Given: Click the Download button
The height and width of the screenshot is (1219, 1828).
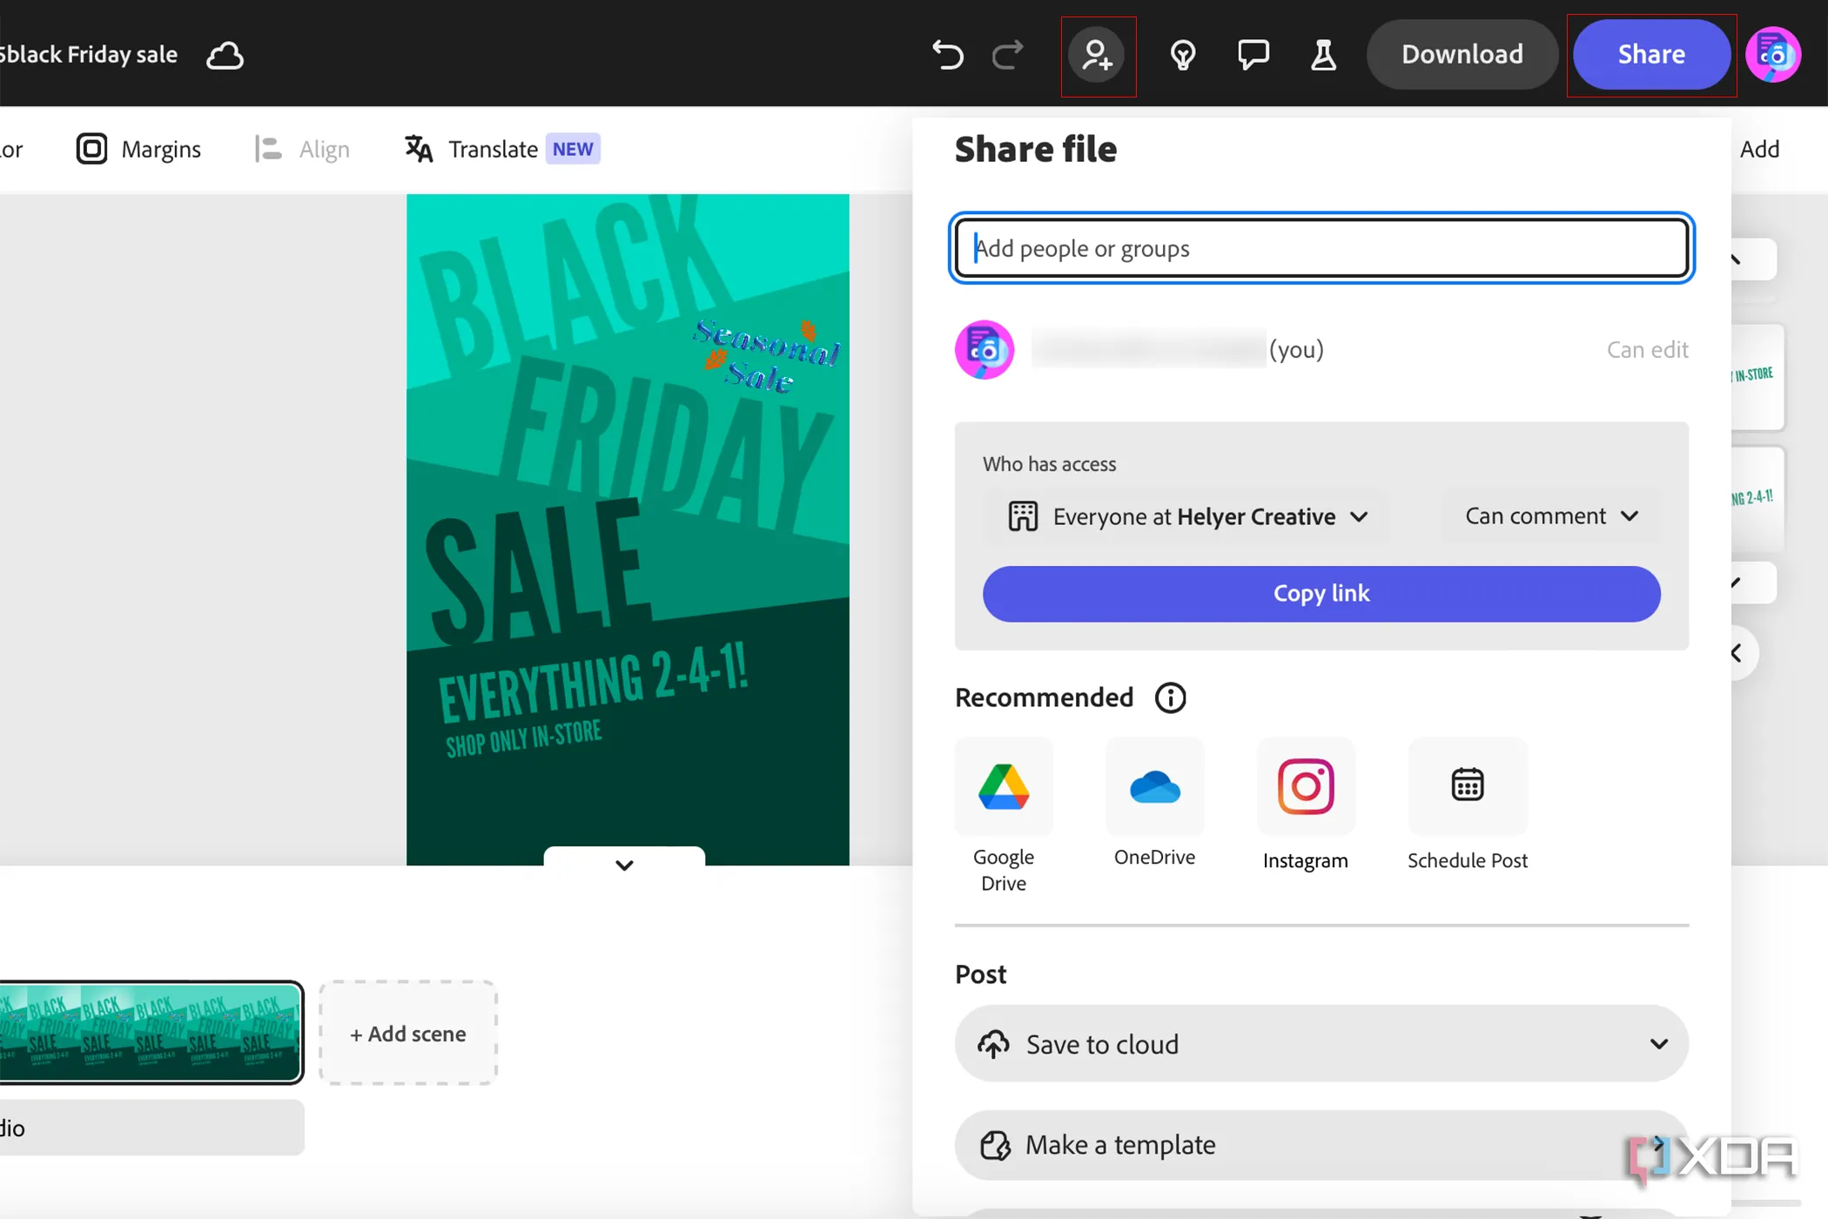Looking at the screenshot, I should click(x=1462, y=55).
